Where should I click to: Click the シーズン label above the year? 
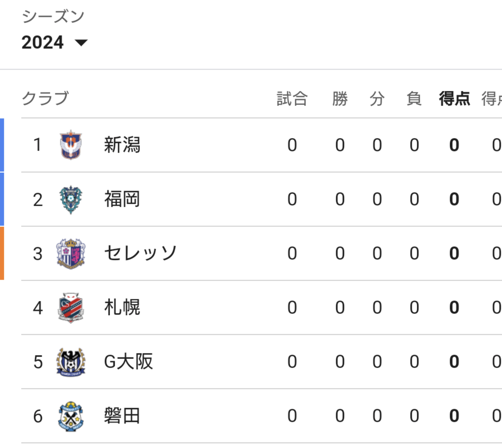click(53, 16)
